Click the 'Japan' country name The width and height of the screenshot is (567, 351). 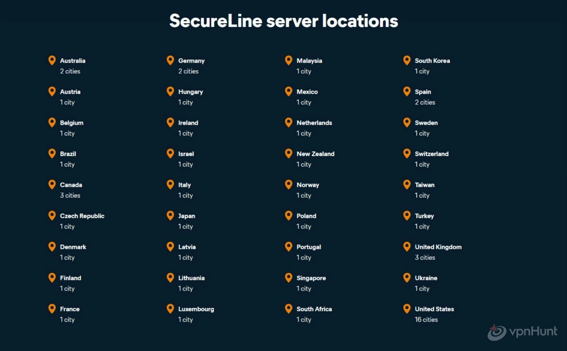pyautogui.click(x=187, y=216)
